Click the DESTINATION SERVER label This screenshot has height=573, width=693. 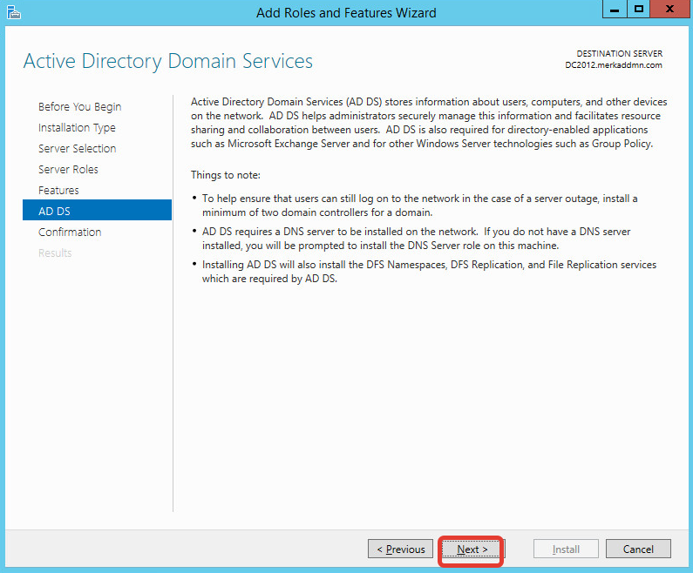click(619, 53)
